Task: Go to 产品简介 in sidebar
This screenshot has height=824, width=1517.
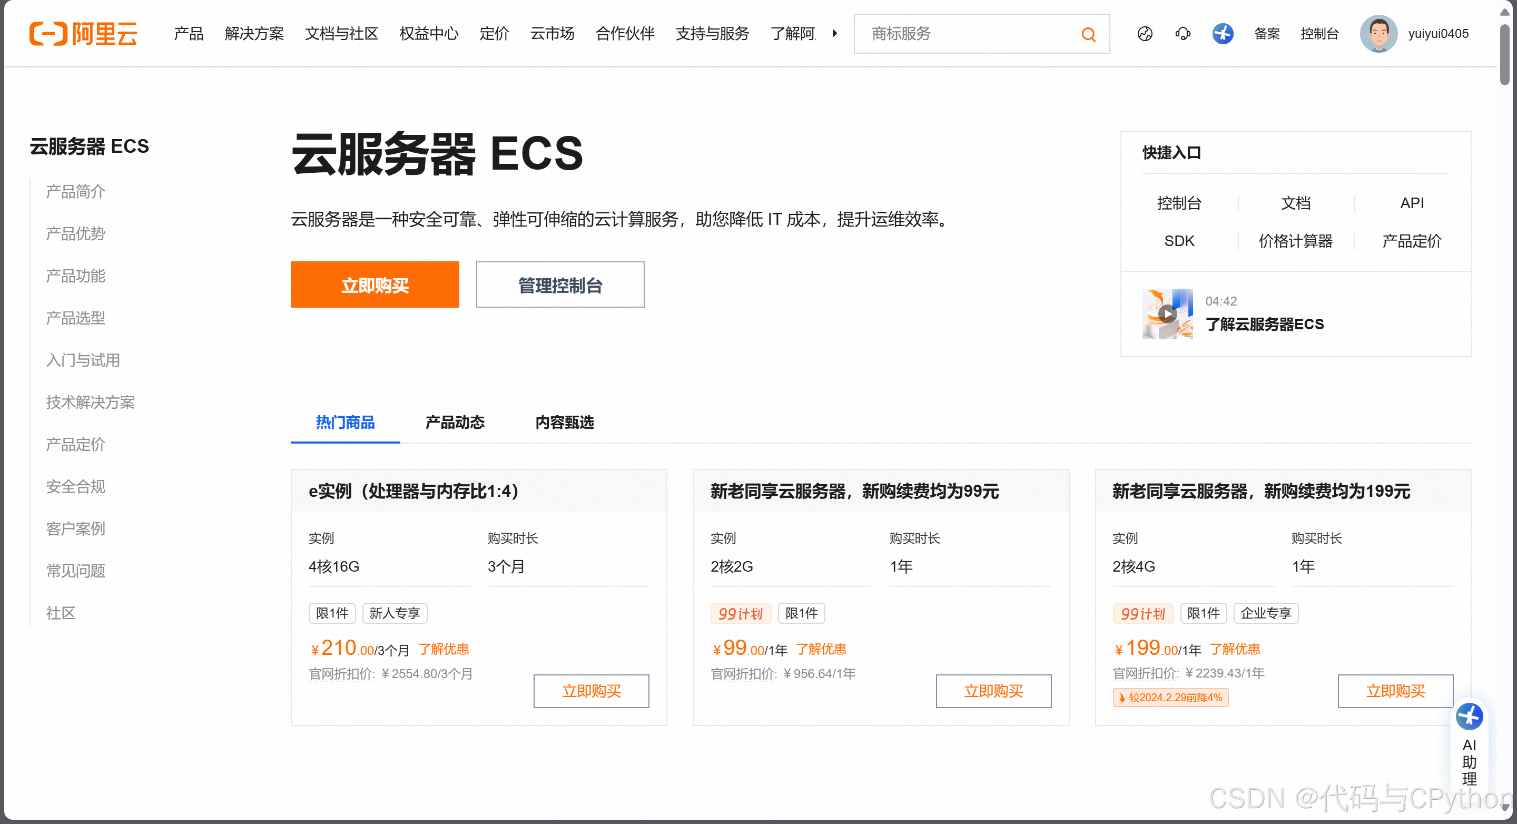Action: point(75,191)
